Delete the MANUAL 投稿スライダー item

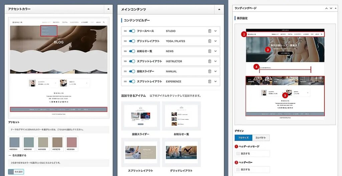[210, 71]
